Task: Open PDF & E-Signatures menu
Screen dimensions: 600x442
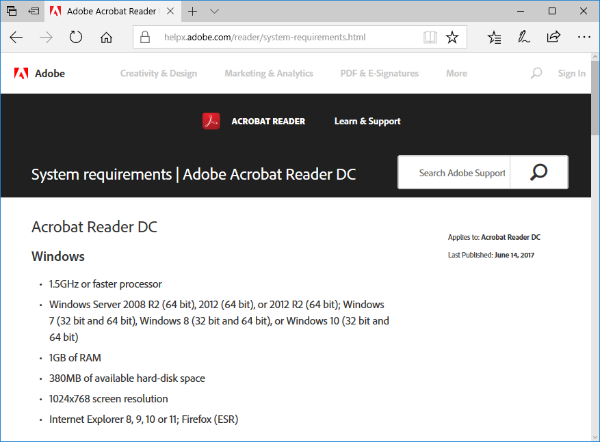Action: [x=380, y=73]
